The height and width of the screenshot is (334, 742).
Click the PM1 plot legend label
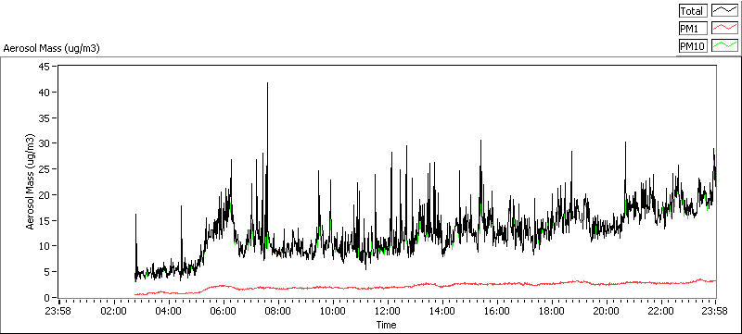coord(693,29)
